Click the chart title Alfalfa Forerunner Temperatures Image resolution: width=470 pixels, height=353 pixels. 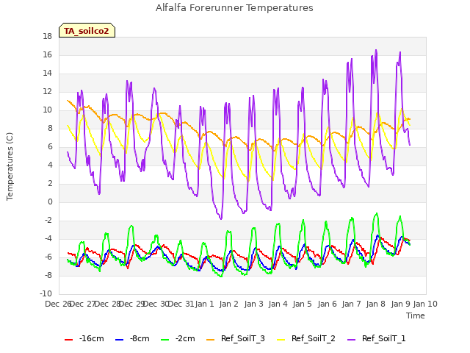234,8
